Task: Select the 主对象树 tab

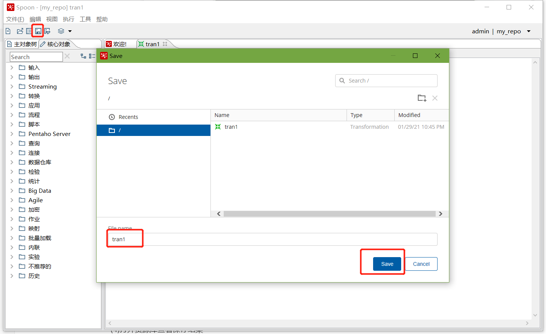Action: pos(22,44)
